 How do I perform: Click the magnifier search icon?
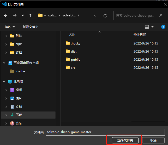[x=161, y=16]
